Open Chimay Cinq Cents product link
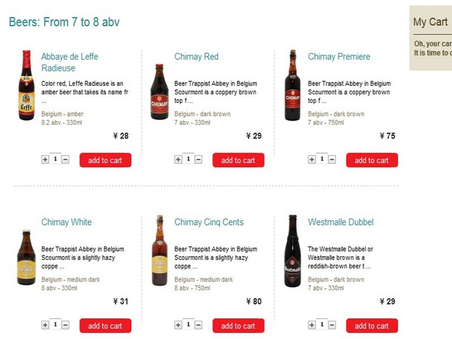The width and height of the screenshot is (452, 339). click(209, 222)
